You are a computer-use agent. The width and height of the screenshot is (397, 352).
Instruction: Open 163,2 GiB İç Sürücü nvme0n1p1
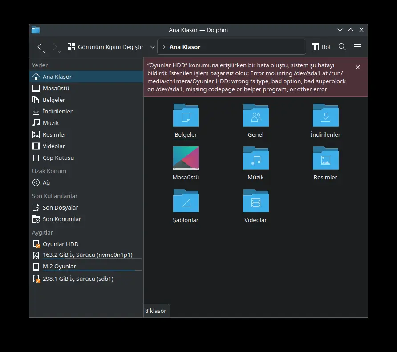86,255
